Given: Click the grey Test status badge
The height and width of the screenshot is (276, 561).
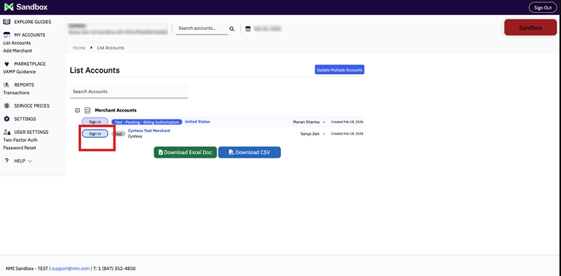Looking at the screenshot, I should coord(118,134).
